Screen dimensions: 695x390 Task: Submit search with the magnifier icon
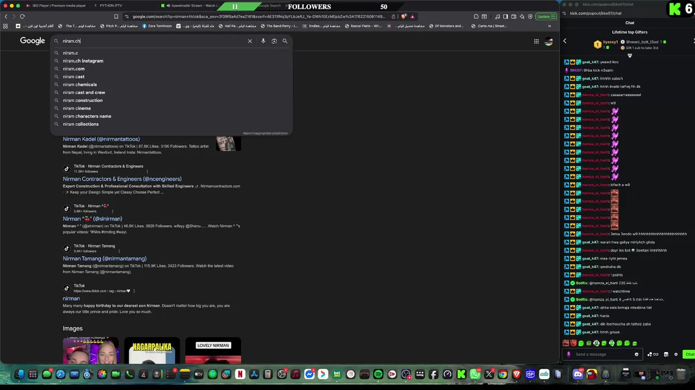pyautogui.click(x=285, y=41)
